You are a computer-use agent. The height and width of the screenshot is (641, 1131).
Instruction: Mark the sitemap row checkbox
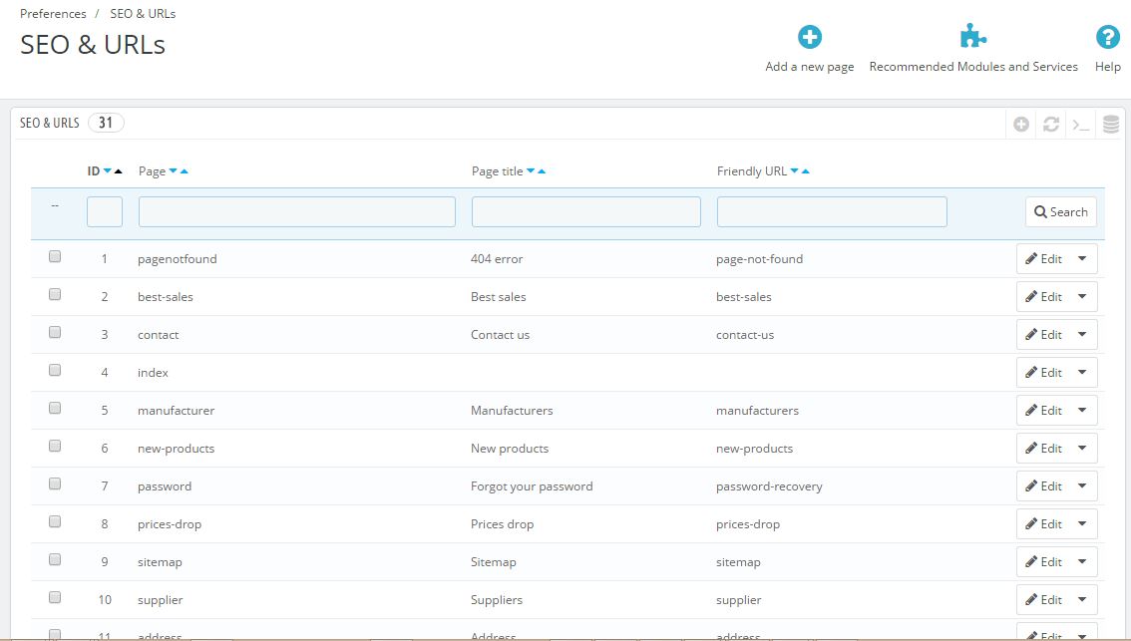[x=55, y=559]
